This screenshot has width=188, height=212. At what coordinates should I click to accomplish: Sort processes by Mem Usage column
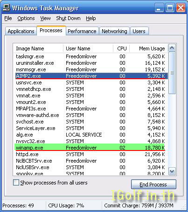point(149,48)
